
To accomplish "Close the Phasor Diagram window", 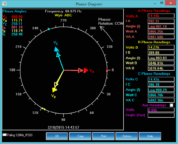I will [171, 3].
